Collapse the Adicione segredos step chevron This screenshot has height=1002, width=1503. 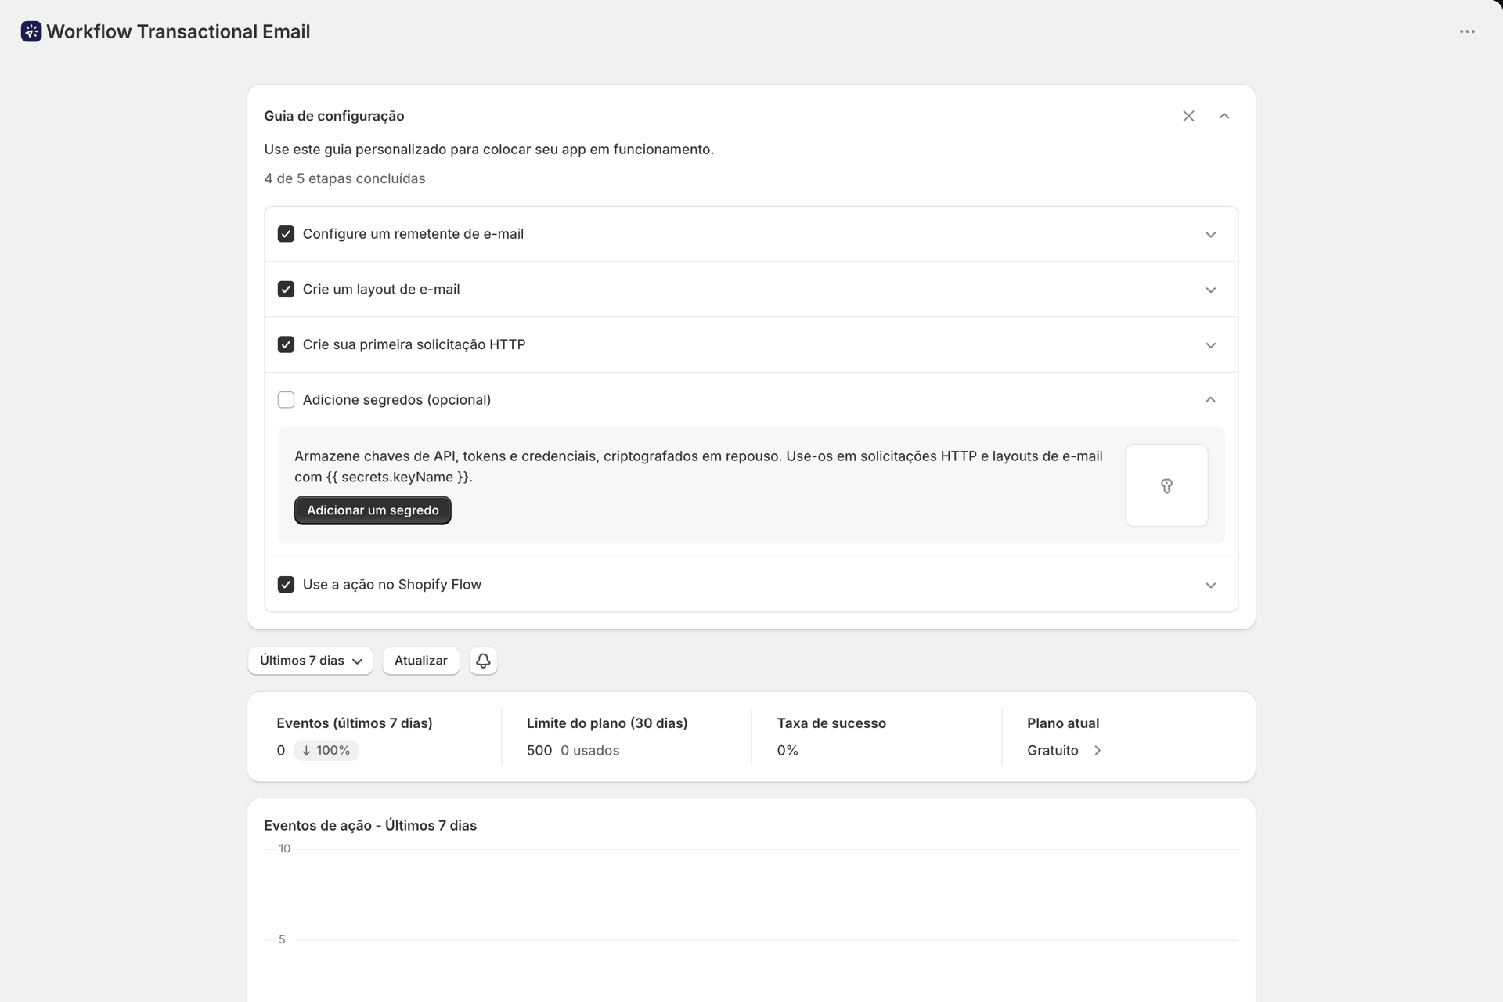tap(1210, 400)
